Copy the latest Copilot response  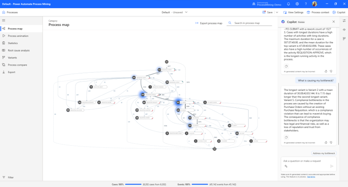pos(286,137)
